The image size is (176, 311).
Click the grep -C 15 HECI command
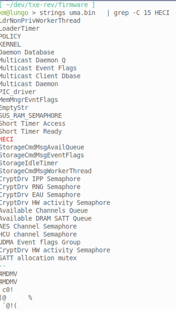[141, 13]
